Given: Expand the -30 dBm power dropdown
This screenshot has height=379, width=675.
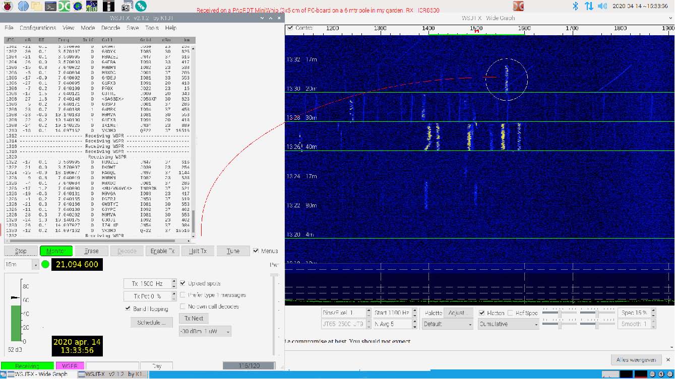Looking at the screenshot, I should click(205, 331).
